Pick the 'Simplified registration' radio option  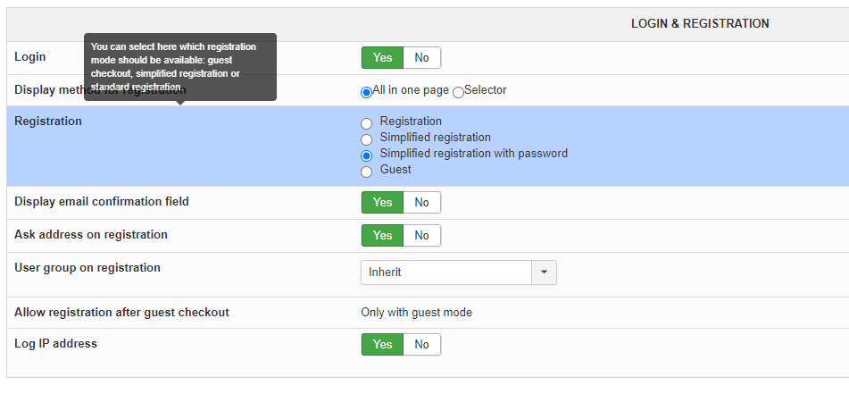pyautogui.click(x=366, y=138)
